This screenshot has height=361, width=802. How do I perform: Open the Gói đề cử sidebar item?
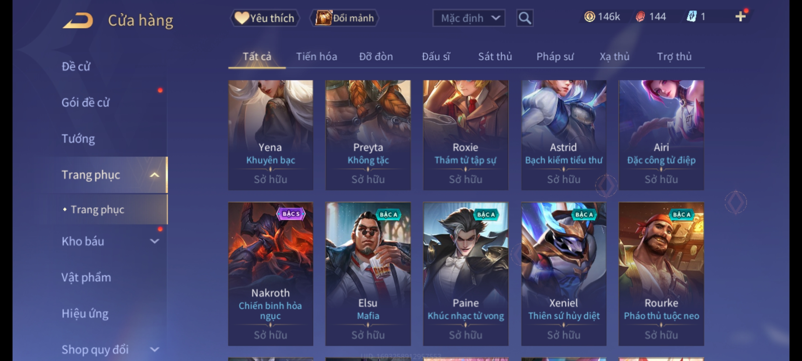click(86, 102)
